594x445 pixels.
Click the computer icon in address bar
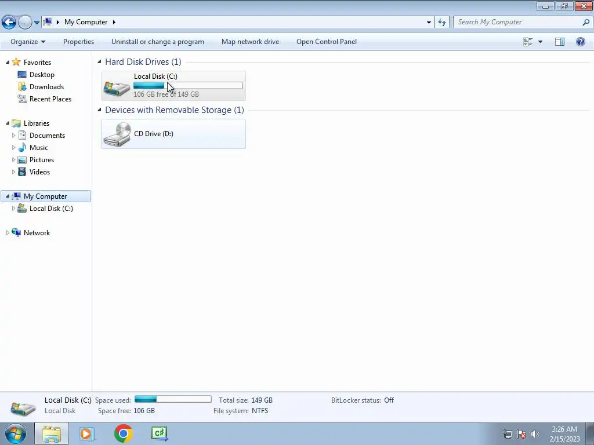click(x=48, y=22)
